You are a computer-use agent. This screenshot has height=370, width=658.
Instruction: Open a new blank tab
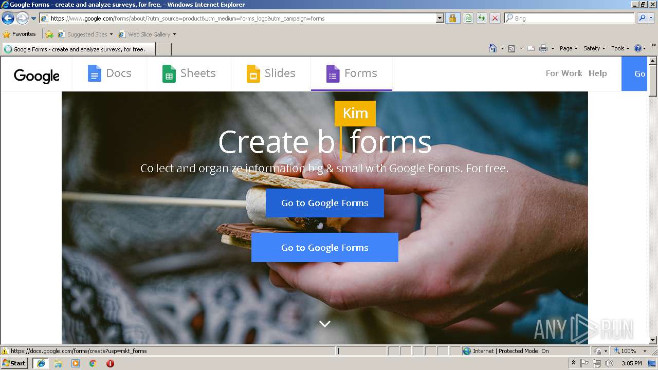(x=163, y=49)
